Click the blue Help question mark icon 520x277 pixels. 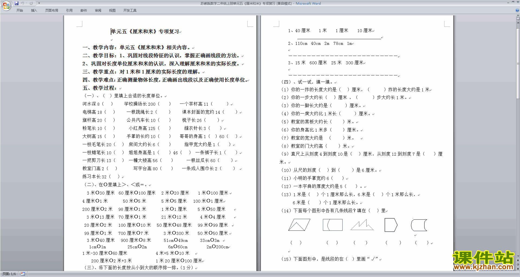pyautogui.click(x=517, y=10)
